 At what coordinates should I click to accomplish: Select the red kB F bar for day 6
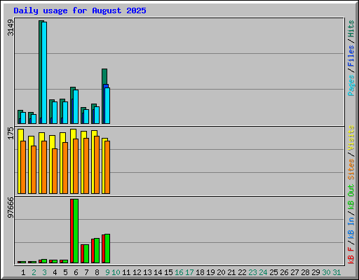pos(72,231)
